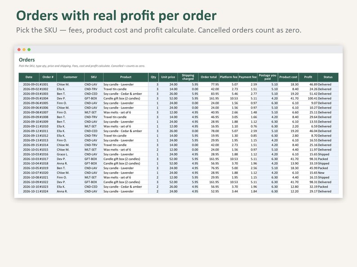This screenshot has width=357, height=267.
Task: Click the red close dot of the window
Action: [19, 49]
